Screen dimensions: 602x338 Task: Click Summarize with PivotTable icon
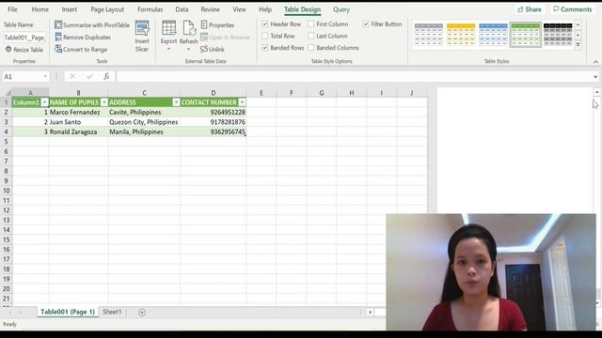point(58,25)
